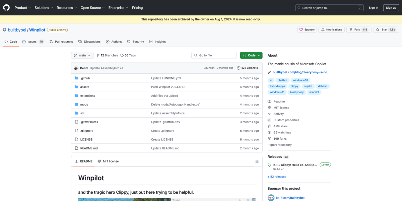Open the .github folder
402x201 pixels.
85,78
